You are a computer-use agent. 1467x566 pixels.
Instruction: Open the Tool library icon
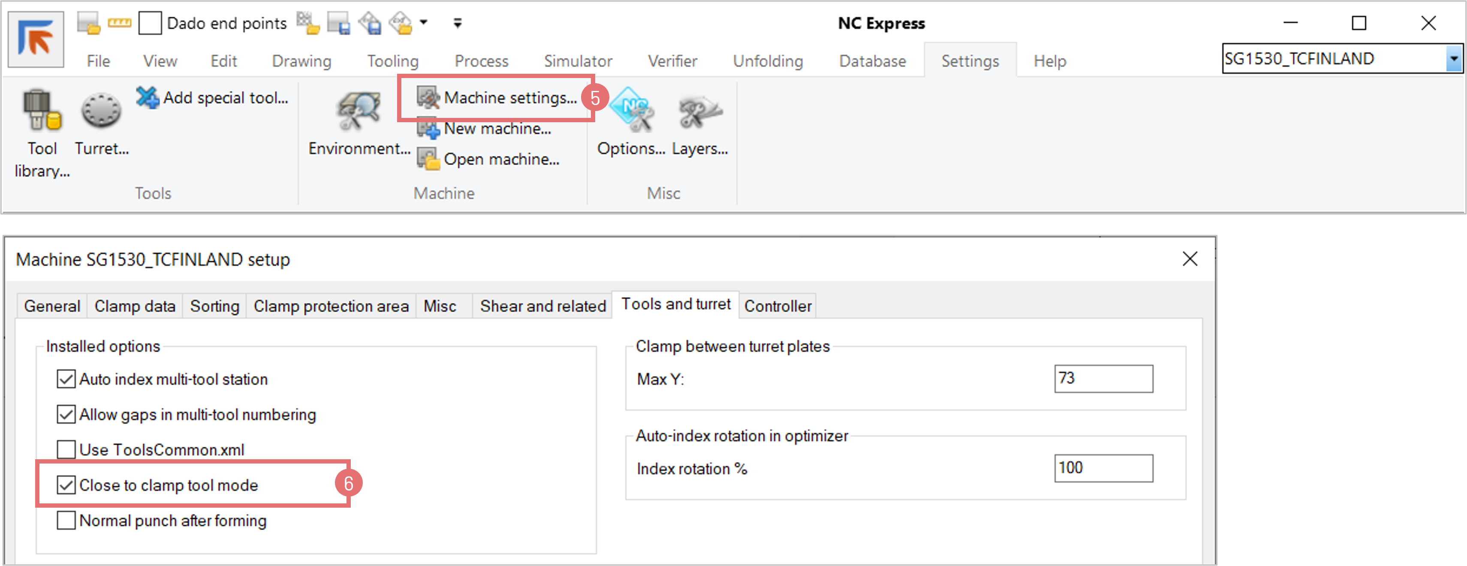pyautogui.click(x=42, y=111)
